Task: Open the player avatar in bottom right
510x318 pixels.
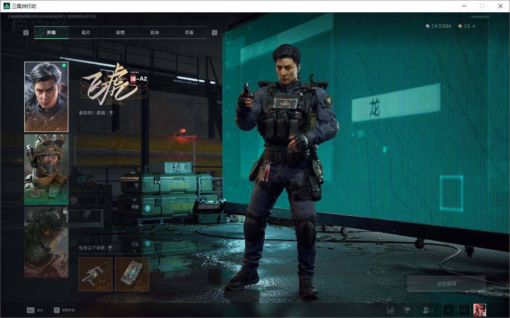Action: click(479, 310)
